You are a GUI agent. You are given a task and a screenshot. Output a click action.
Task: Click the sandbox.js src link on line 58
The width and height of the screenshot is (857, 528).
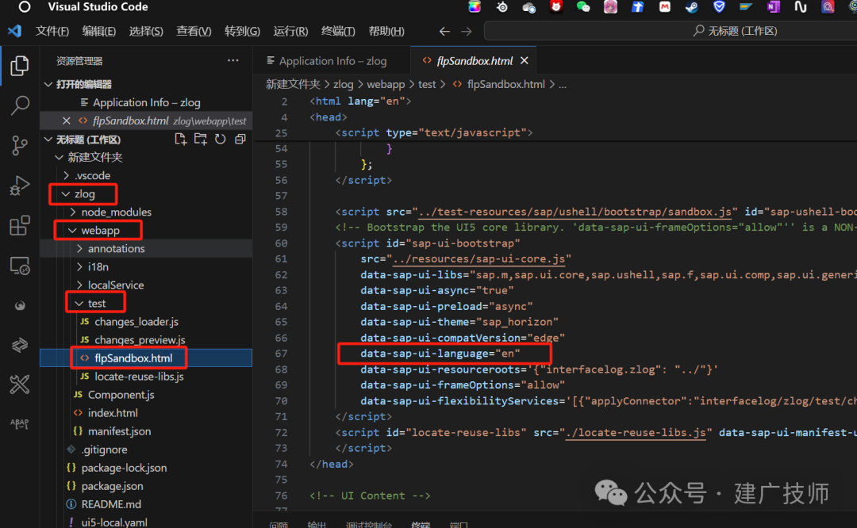point(575,212)
